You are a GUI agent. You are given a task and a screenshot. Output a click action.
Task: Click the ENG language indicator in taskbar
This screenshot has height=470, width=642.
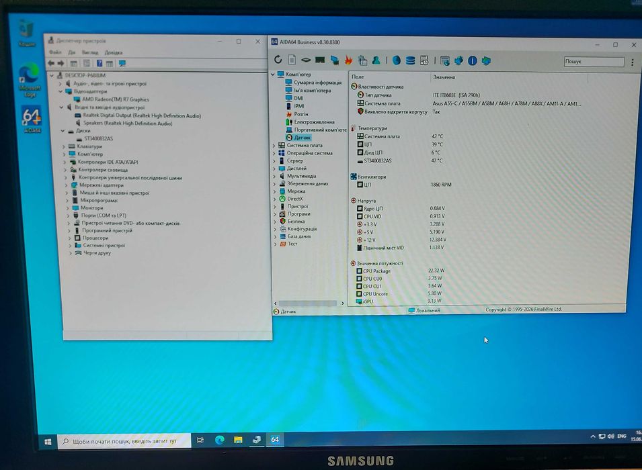point(622,436)
